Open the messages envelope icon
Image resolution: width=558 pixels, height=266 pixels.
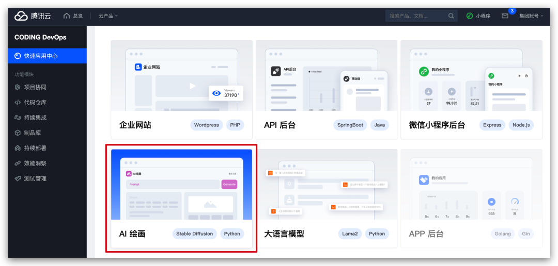[505, 16]
